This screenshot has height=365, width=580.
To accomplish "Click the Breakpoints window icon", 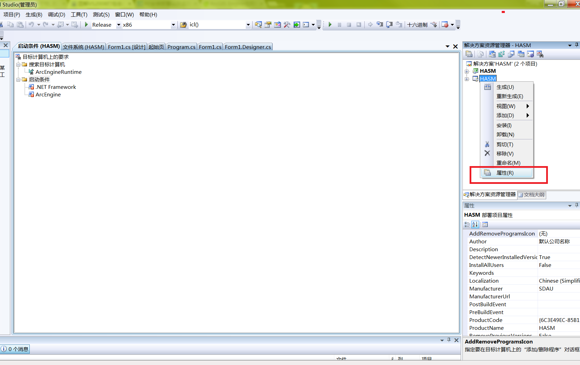I will (445, 25).
